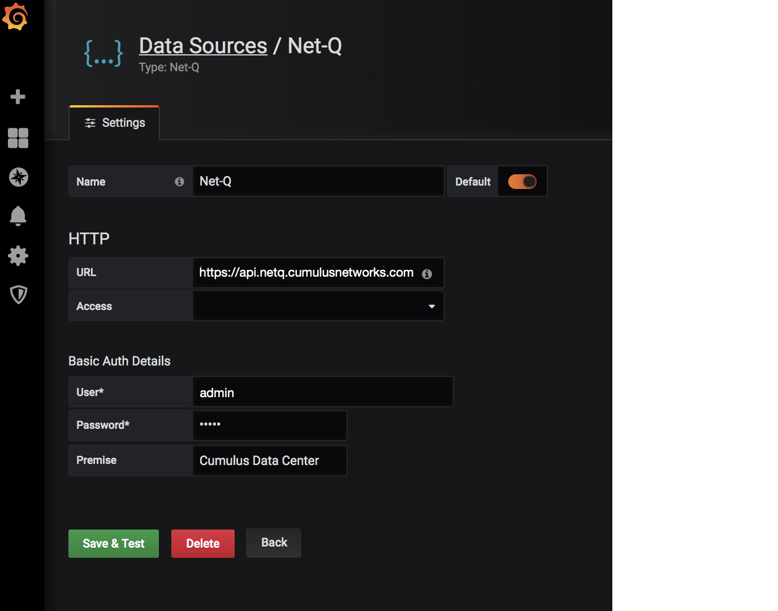Screen dimensions: 778x611
Task: Click the red Delete button
Action: click(x=203, y=544)
